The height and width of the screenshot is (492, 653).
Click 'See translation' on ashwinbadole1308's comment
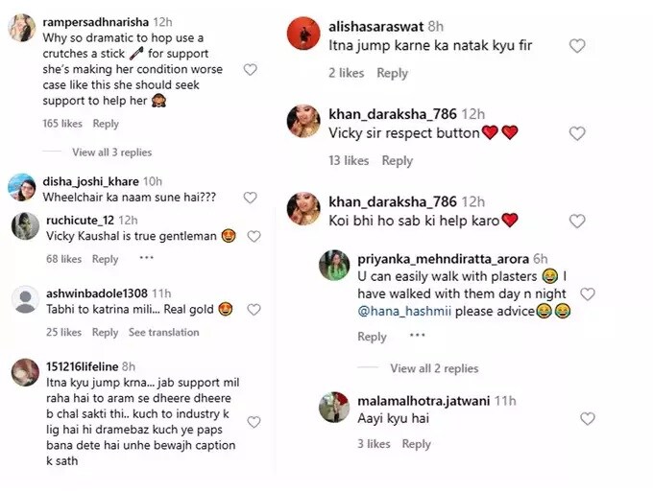pos(164,333)
